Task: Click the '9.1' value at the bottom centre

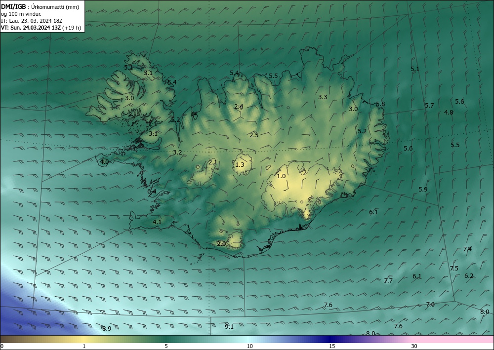Action: pyautogui.click(x=229, y=327)
